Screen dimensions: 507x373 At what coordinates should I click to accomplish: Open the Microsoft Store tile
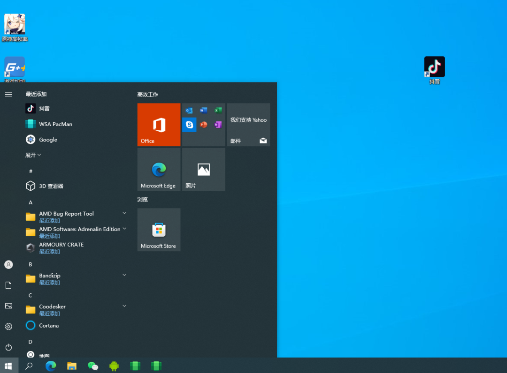coord(159,230)
